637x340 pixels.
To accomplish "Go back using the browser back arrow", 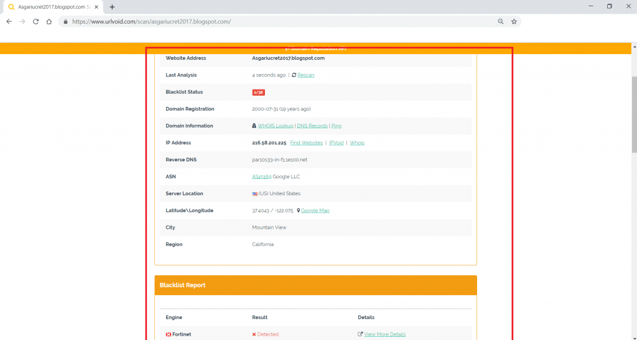I will pos(9,22).
